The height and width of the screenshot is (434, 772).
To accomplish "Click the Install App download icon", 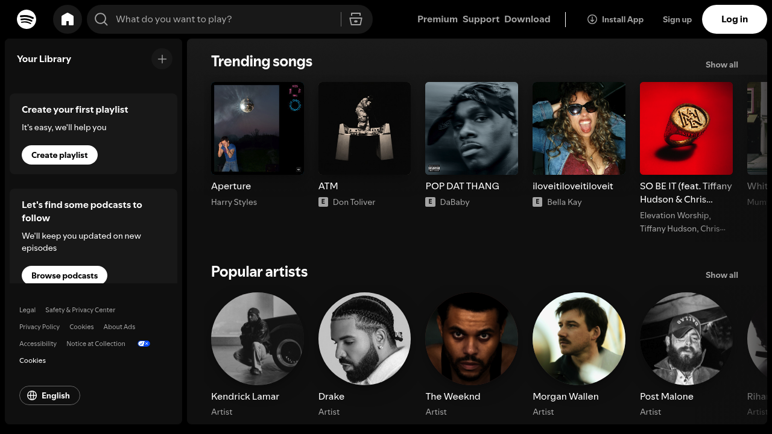I will click(592, 19).
